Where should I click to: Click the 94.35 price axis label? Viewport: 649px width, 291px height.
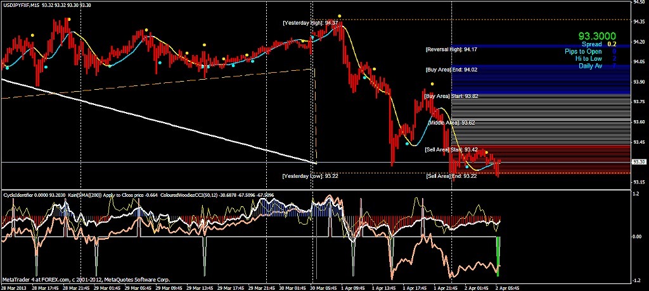[x=639, y=22]
